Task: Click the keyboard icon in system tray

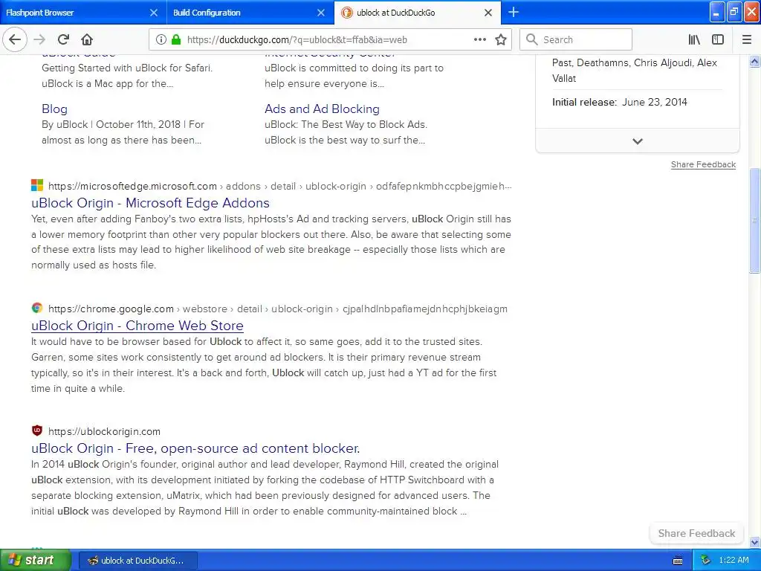Action: [x=678, y=561]
